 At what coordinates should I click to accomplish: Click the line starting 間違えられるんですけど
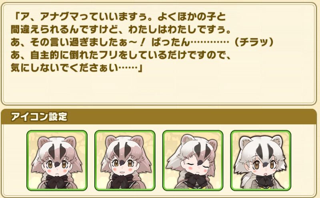[121, 30]
